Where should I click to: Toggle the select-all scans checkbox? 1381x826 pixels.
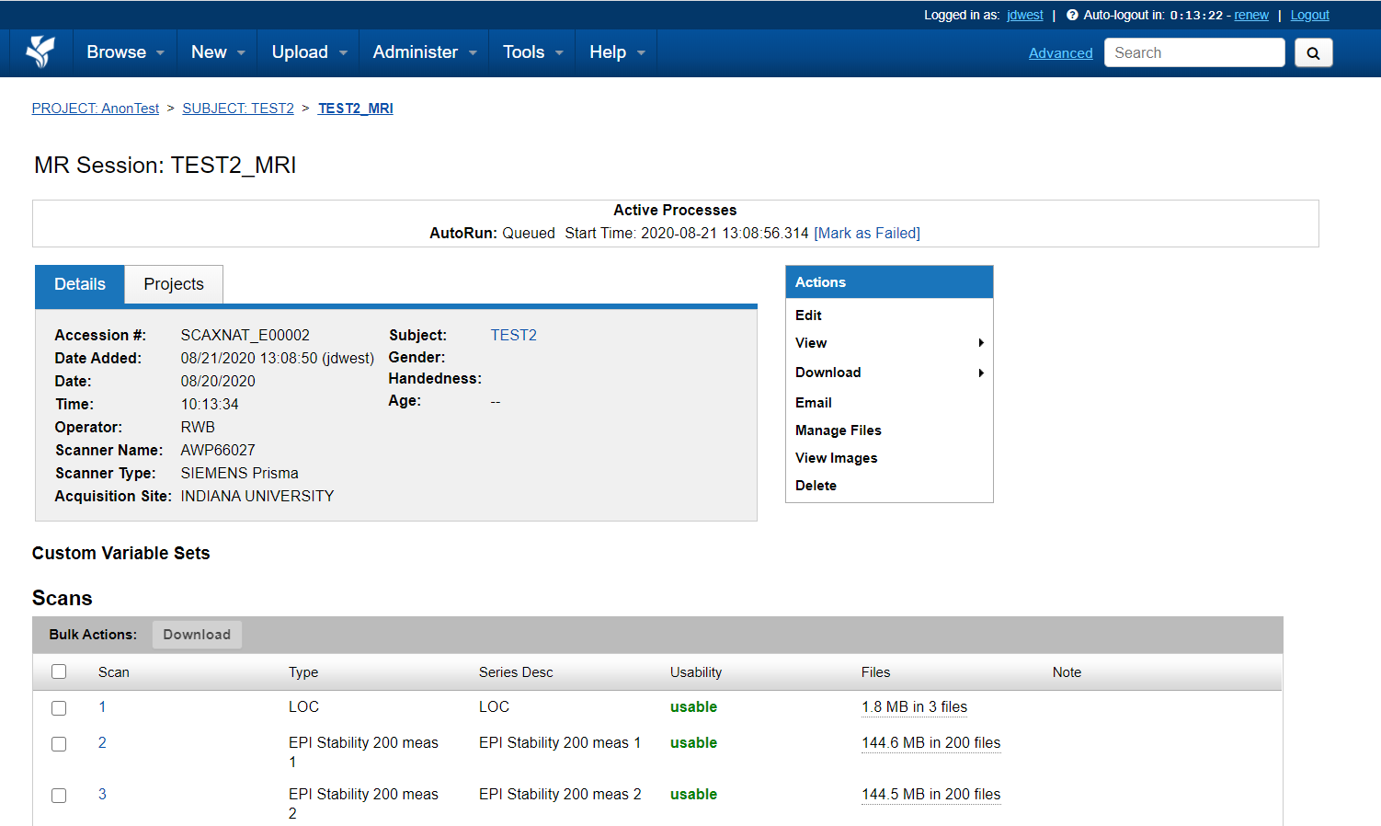pyautogui.click(x=59, y=671)
